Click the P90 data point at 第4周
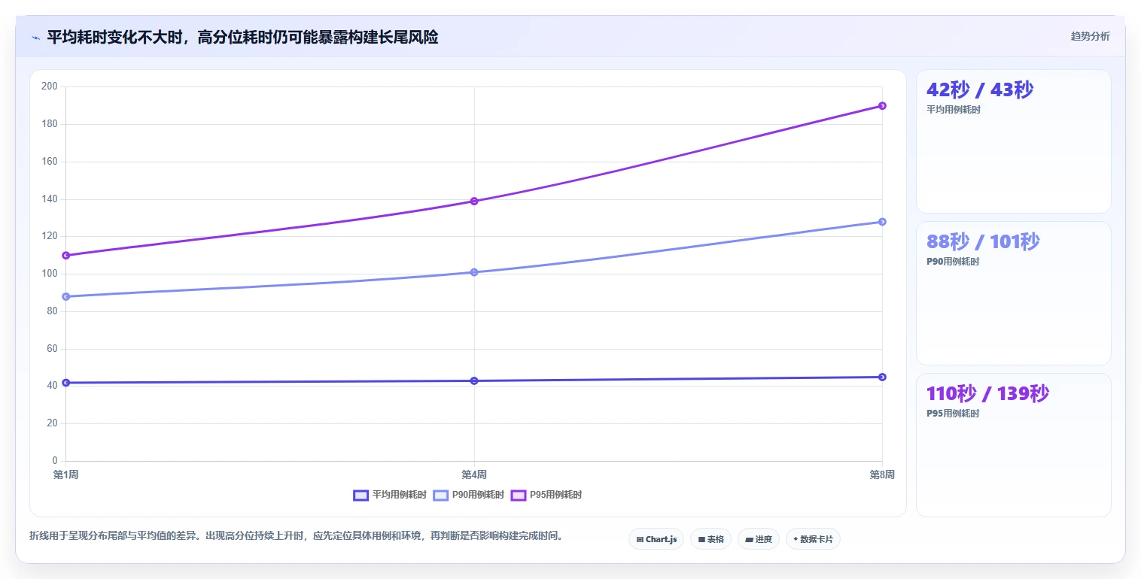Image resolution: width=1141 pixels, height=579 pixels. pos(474,272)
